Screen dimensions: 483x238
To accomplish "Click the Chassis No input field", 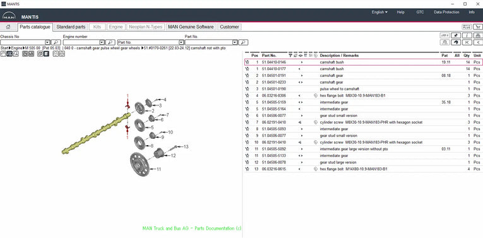I will 23,42.
